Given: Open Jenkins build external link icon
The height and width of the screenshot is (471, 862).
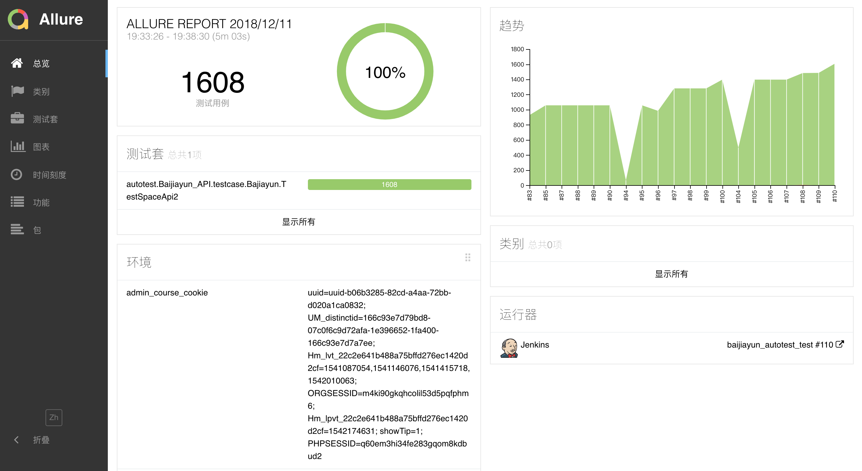Looking at the screenshot, I should point(840,344).
